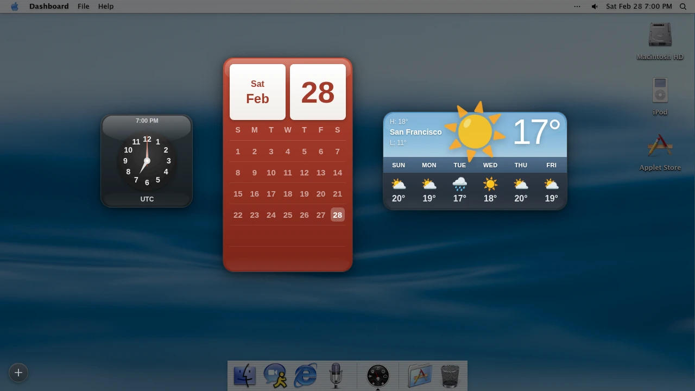The image size is (695, 391).
Task: Click the UTC label on the clock widget
Action: (147, 199)
